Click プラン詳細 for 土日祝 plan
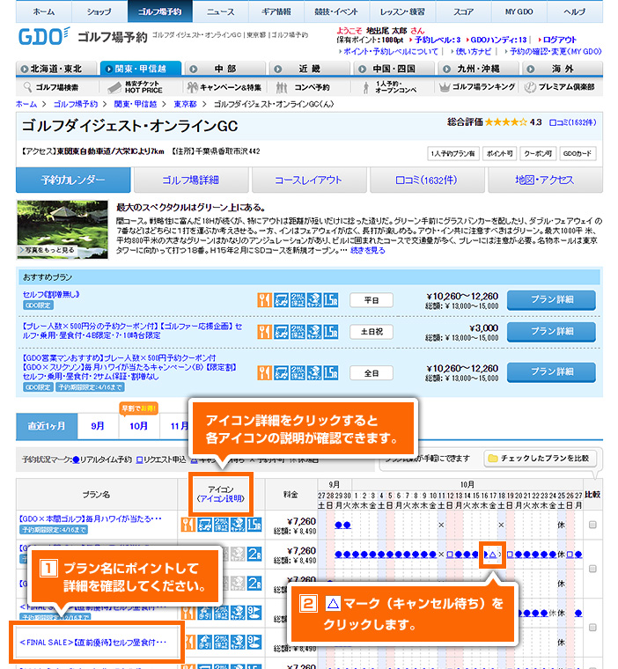This screenshot has width=618, height=669. pos(551,332)
